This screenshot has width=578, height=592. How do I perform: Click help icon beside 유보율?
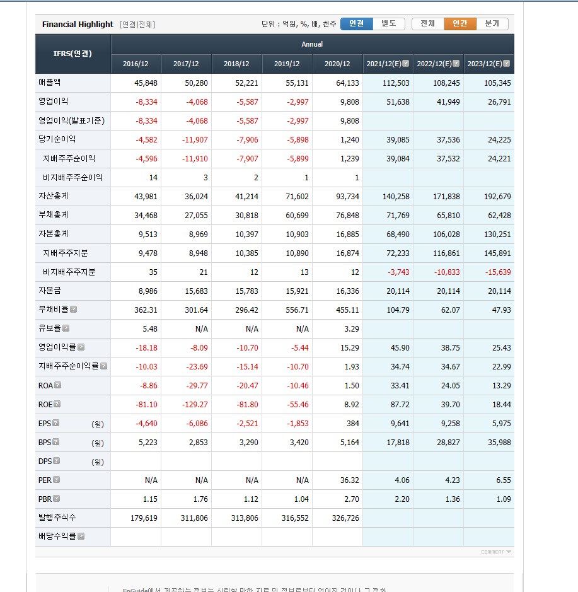pyautogui.click(x=66, y=328)
